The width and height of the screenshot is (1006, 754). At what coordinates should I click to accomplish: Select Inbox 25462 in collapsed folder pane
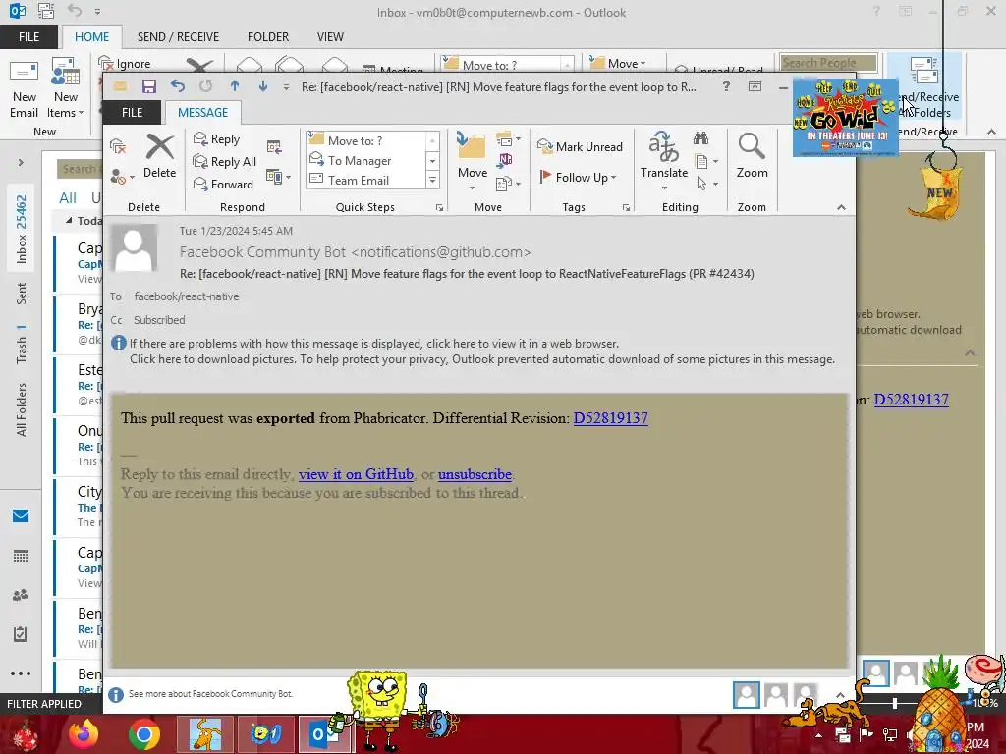(x=22, y=229)
